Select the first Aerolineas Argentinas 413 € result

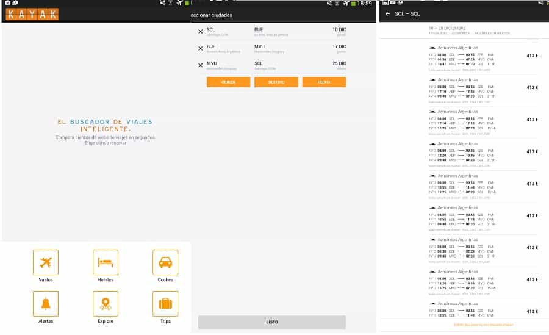(x=482, y=56)
